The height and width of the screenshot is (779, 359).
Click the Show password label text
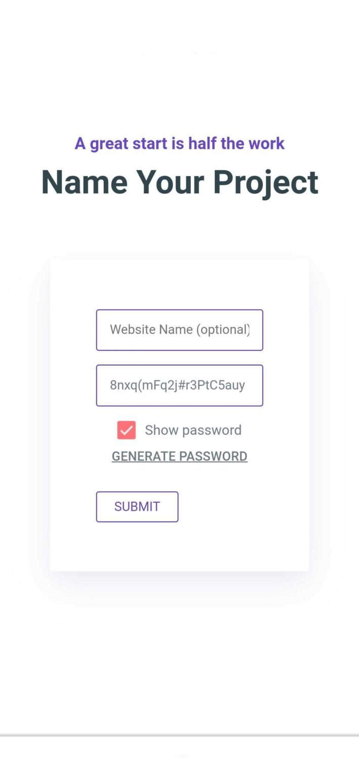tap(193, 430)
